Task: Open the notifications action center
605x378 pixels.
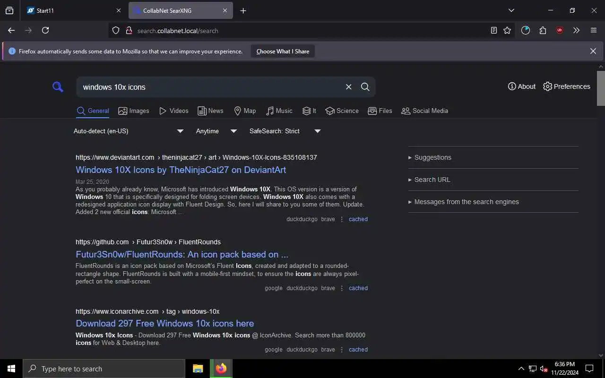Action: 589,369
